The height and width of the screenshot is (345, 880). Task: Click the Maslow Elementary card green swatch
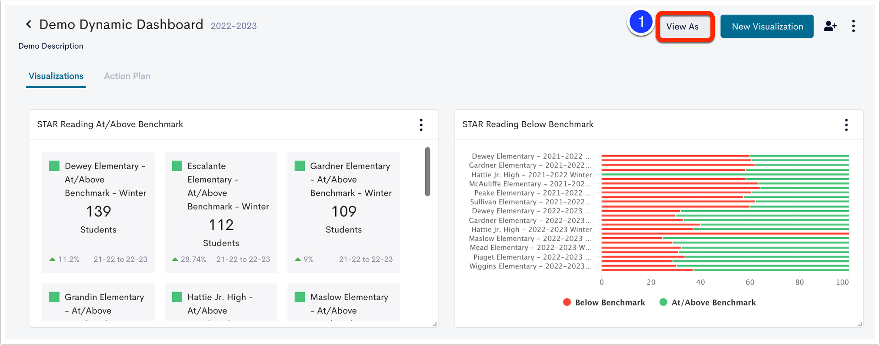click(300, 297)
